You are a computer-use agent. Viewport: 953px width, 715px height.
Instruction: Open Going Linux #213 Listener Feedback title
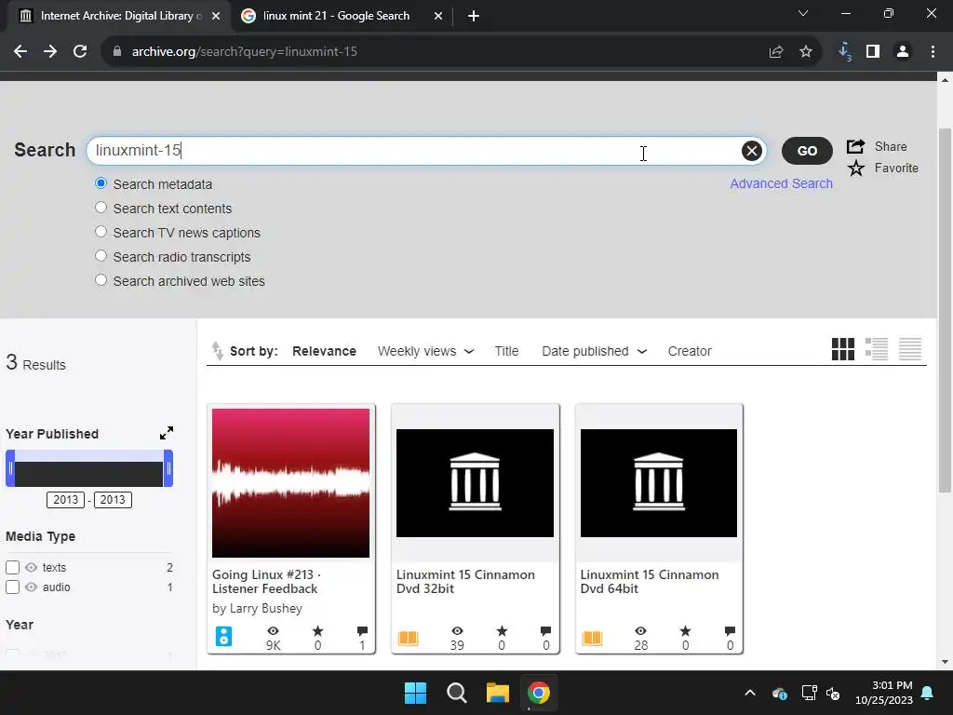click(x=266, y=582)
